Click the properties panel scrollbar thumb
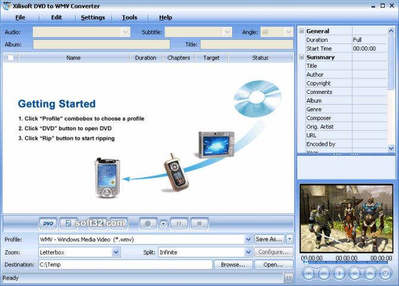 pos(391,62)
